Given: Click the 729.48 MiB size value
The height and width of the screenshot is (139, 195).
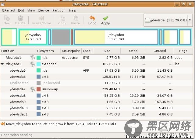Looking at the screenshot, I should tap(111, 89).
